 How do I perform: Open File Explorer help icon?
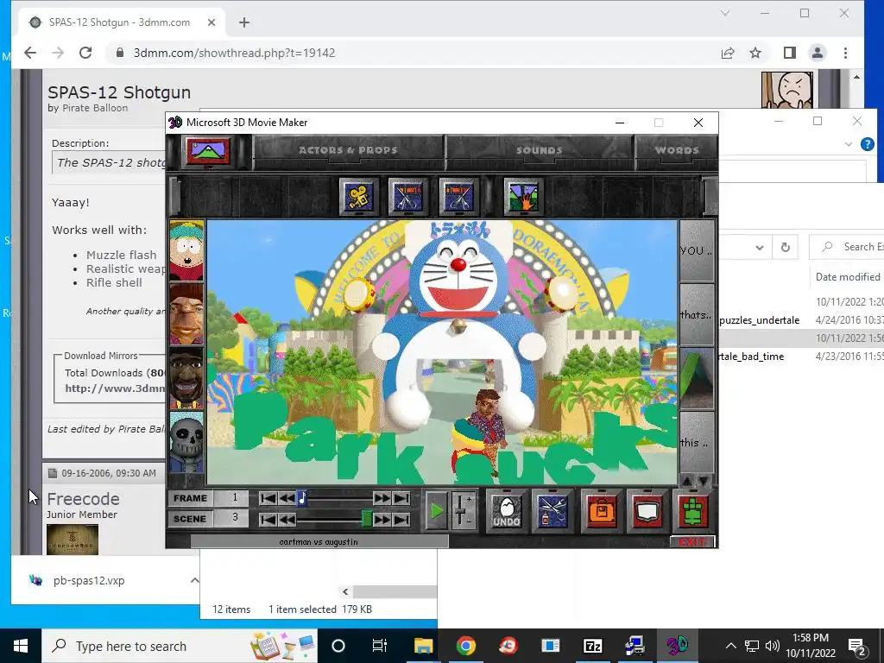click(867, 144)
